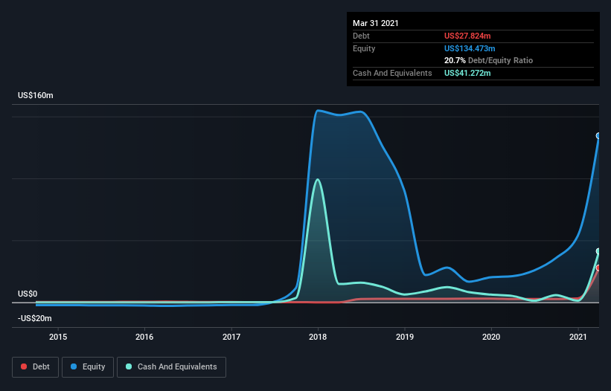Toggle the Cash And Equivalents legend button
The height and width of the screenshot is (391, 611).
tap(171, 367)
